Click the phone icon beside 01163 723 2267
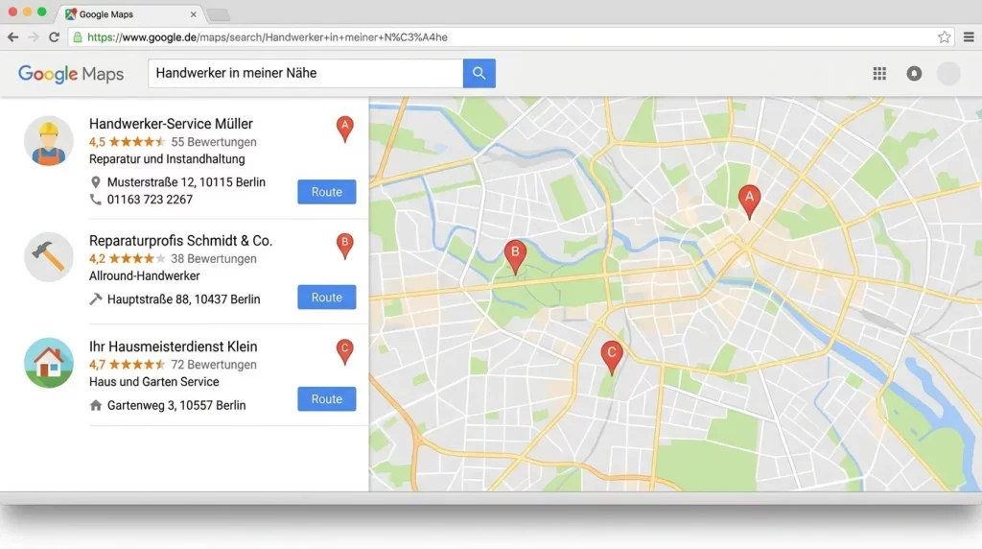982x549 pixels. click(x=95, y=200)
